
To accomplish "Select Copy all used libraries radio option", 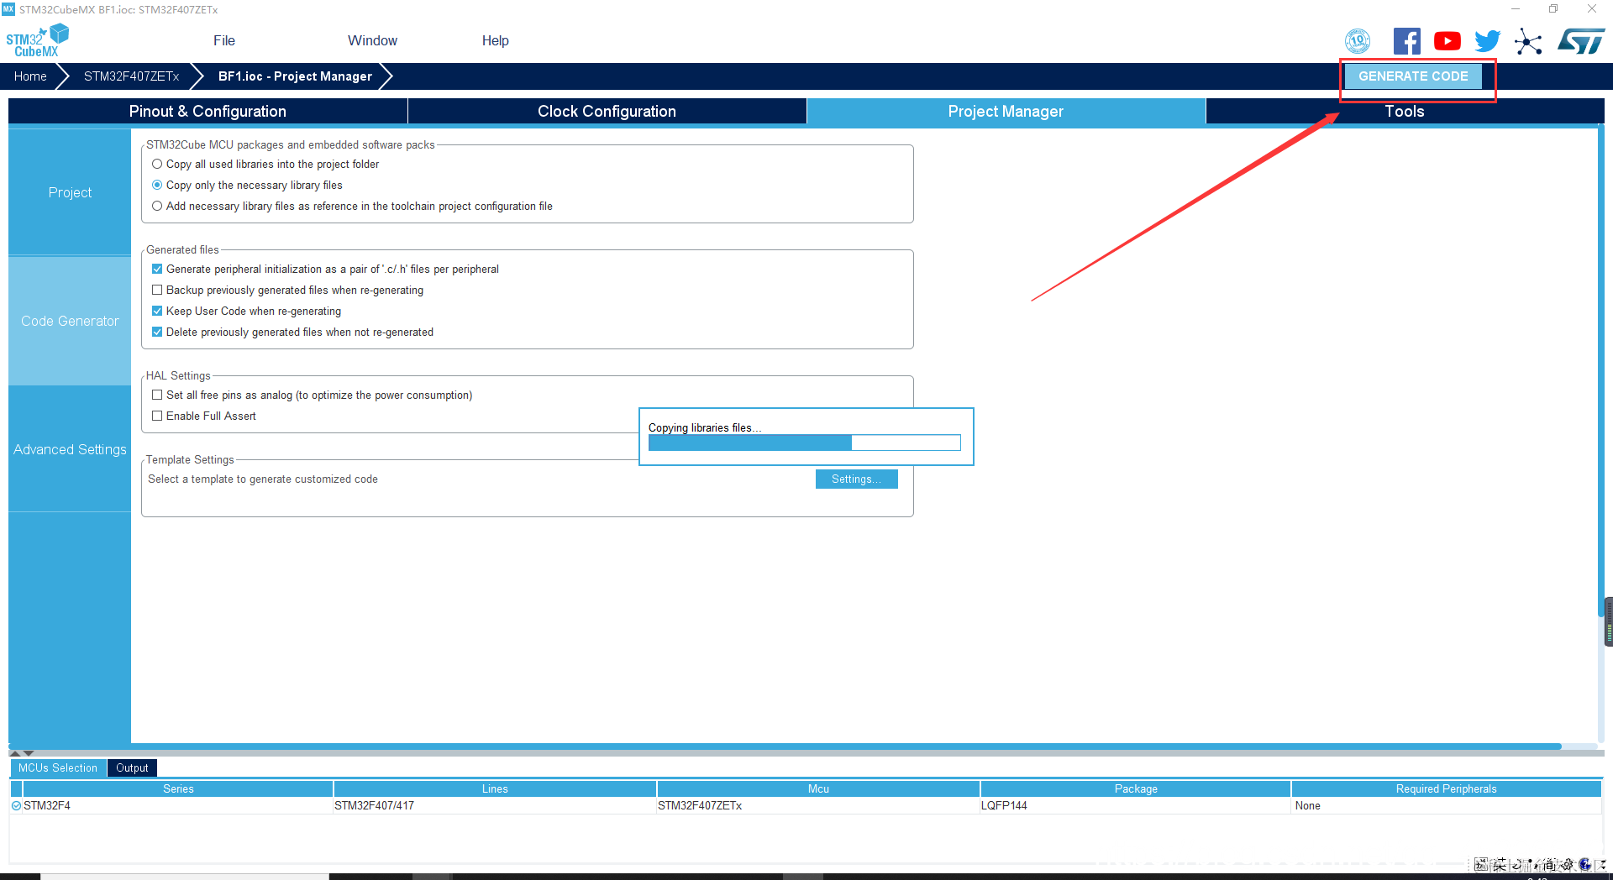I will click(157, 164).
